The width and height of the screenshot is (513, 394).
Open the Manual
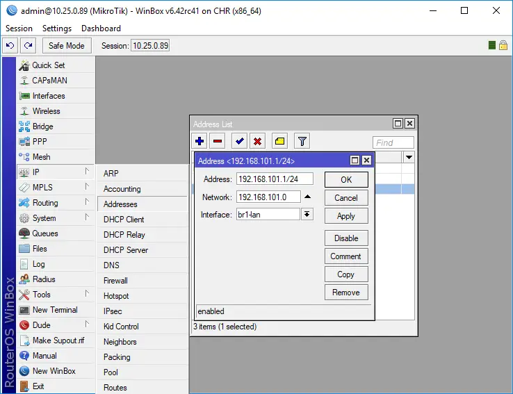pos(56,356)
